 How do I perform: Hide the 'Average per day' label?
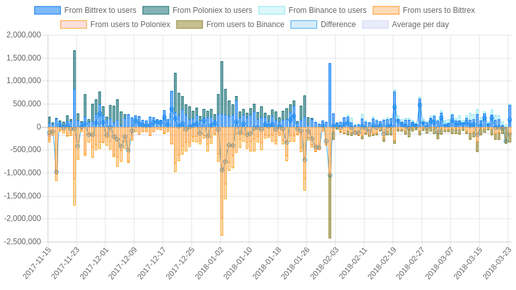(x=420, y=24)
